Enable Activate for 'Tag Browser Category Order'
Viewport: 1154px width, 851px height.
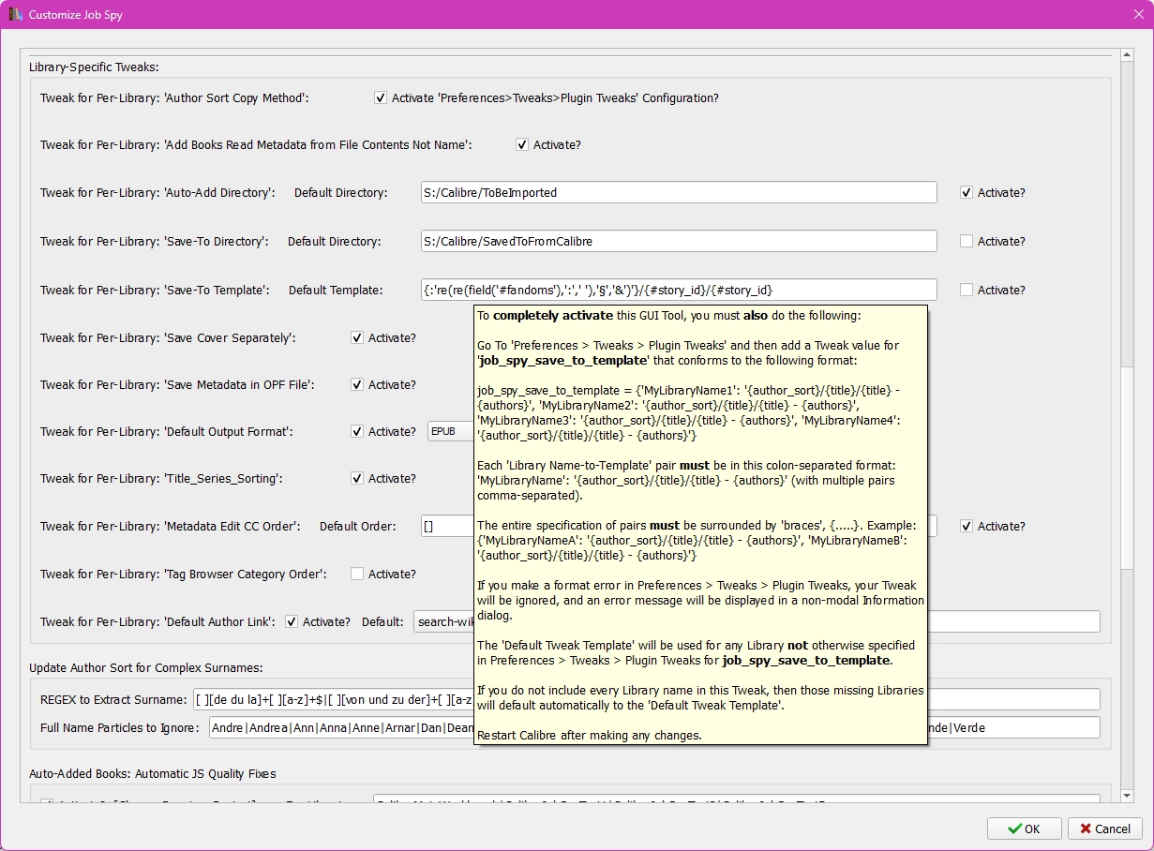coord(357,574)
